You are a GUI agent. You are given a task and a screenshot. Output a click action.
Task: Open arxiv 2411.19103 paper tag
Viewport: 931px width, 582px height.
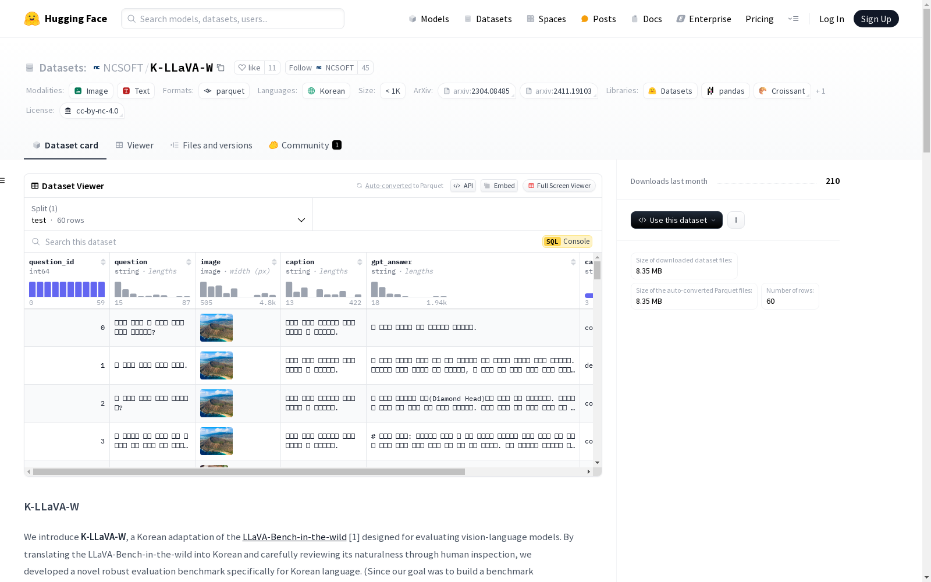559,91
